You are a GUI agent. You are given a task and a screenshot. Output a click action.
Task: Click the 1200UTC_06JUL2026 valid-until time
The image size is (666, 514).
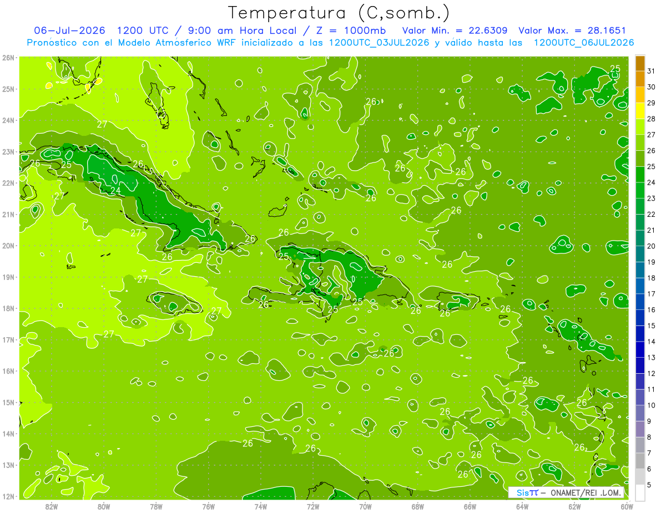583,43
